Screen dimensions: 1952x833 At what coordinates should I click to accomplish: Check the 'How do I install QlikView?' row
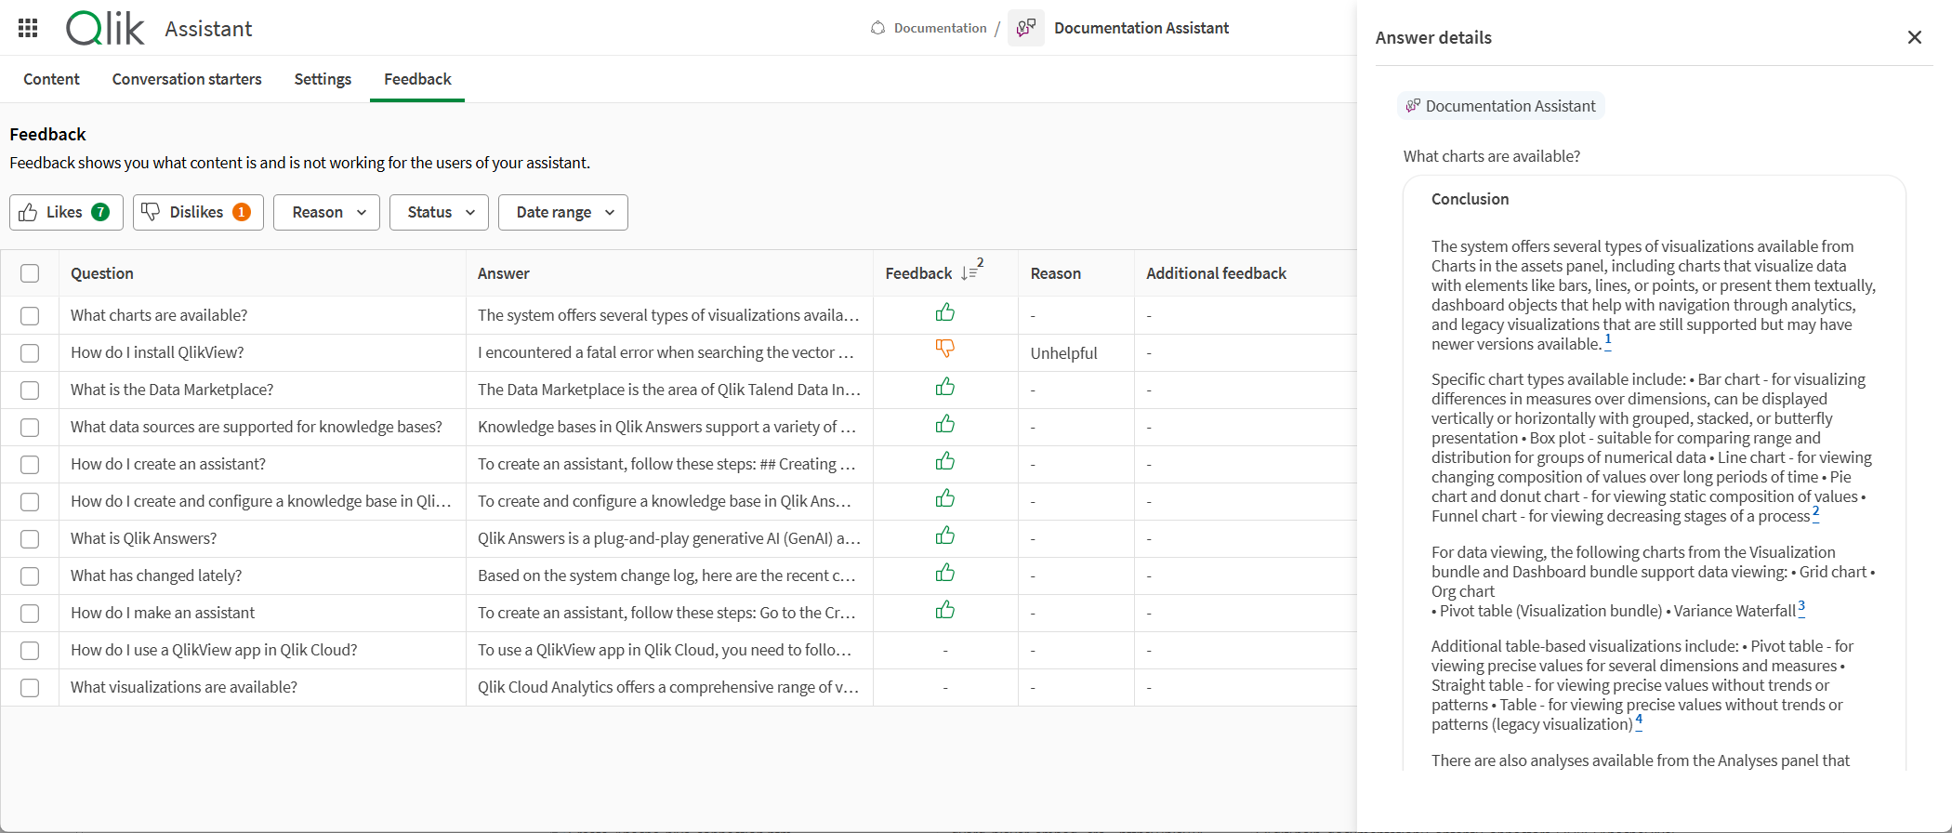point(30,353)
